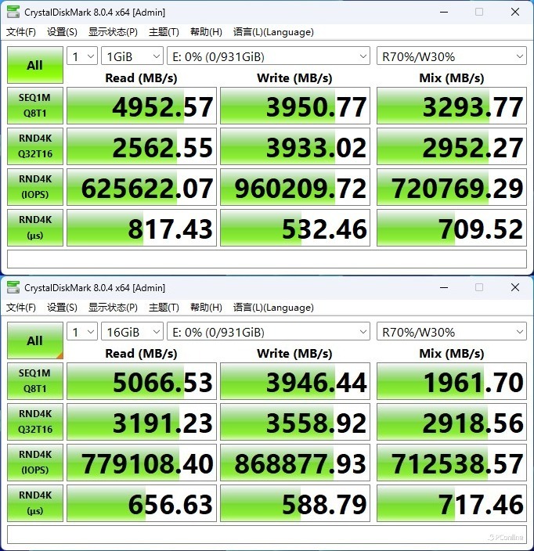
Task: Click the CrystalDiskMark app icon in top window title bar
Action: coord(13,12)
